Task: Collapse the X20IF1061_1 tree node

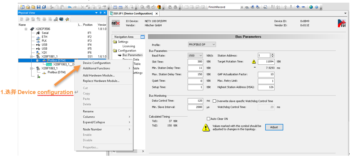Action: tap(32, 56)
